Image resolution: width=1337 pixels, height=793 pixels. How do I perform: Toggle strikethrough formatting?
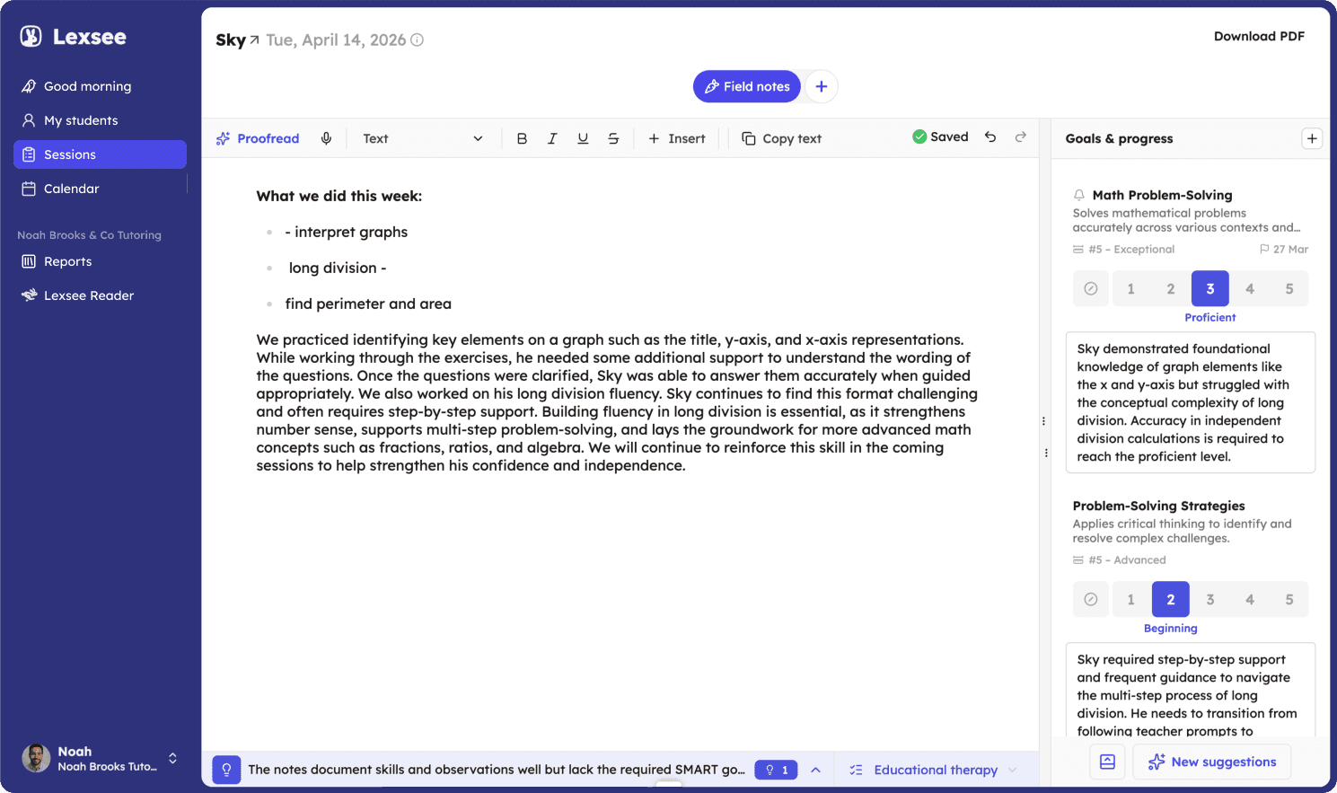click(613, 138)
